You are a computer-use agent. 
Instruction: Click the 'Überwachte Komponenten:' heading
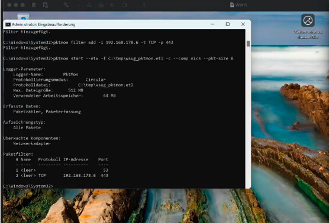32,138
